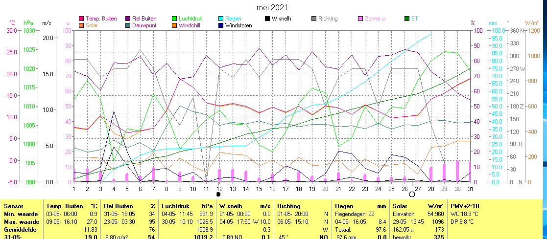This screenshot has height=239, width=547.
Task: Click the Zonne u legend swatch
Action: (x=360, y=19)
